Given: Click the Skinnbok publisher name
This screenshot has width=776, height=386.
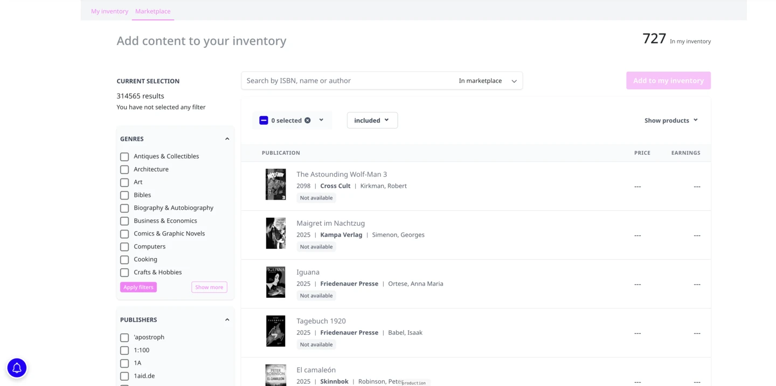Looking at the screenshot, I should (x=334, y=382).
